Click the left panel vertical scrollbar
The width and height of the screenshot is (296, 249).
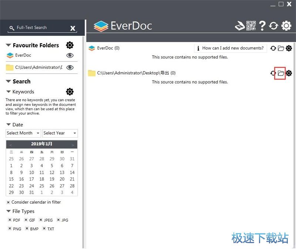[x=83, y=142]
